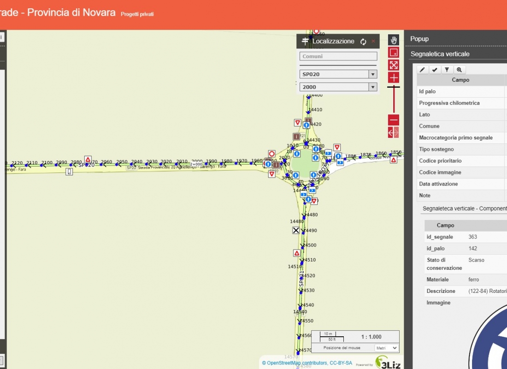Go forward to next map view

396,132
